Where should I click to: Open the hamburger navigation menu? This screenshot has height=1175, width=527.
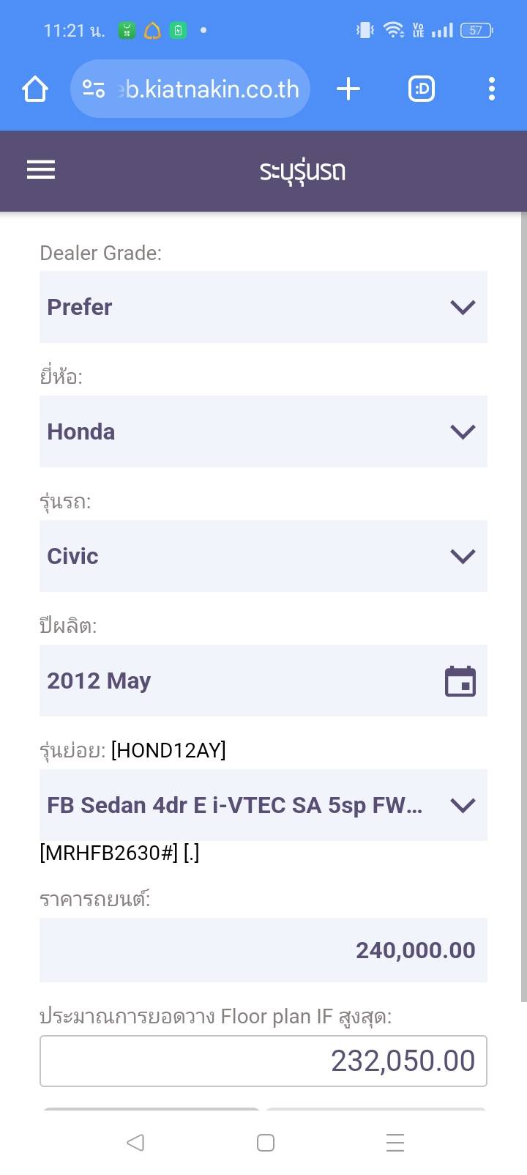tap(41, 170)
